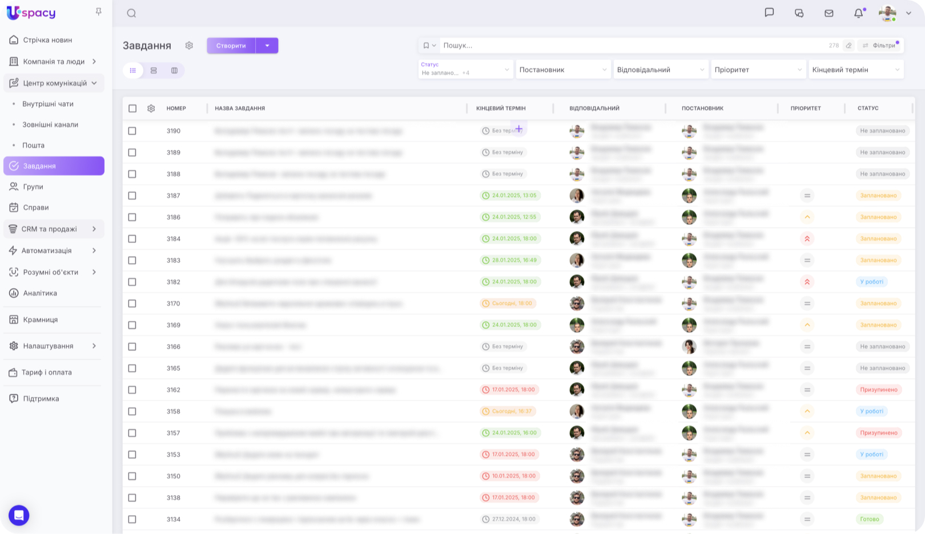Click the Uspacy logo
This screenshot has height=534, width=925.
(31, 13)
